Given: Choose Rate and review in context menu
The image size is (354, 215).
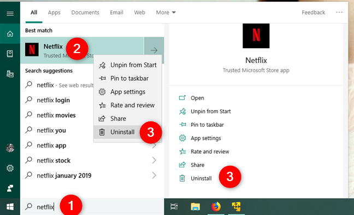Looking at the screenshot, I should [x=128, y=105].
